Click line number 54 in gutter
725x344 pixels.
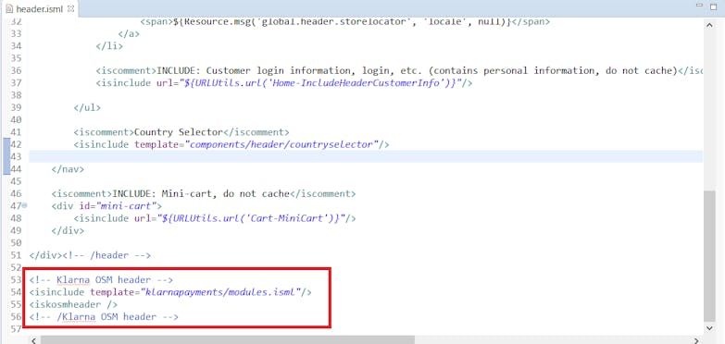(x=16, y=292)
